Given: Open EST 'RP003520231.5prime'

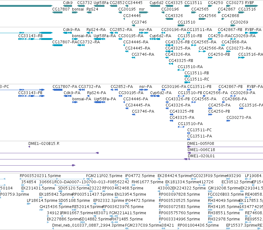Looking at the screenshot, I should click(40, 176).
